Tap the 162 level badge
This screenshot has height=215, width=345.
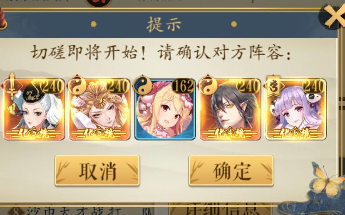[x=183, y=86]
